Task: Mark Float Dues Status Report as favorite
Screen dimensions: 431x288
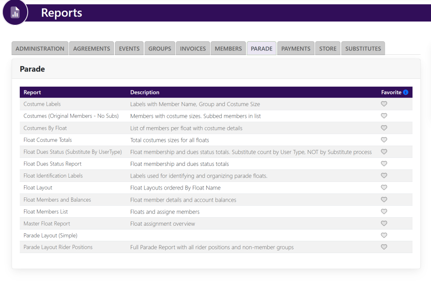Action: click(384, 164)
